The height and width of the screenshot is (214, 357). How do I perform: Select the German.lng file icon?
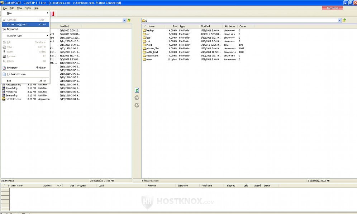point(4,95)
